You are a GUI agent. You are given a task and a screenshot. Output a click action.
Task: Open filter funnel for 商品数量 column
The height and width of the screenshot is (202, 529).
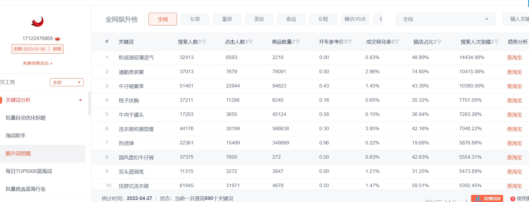pos(298,42)
